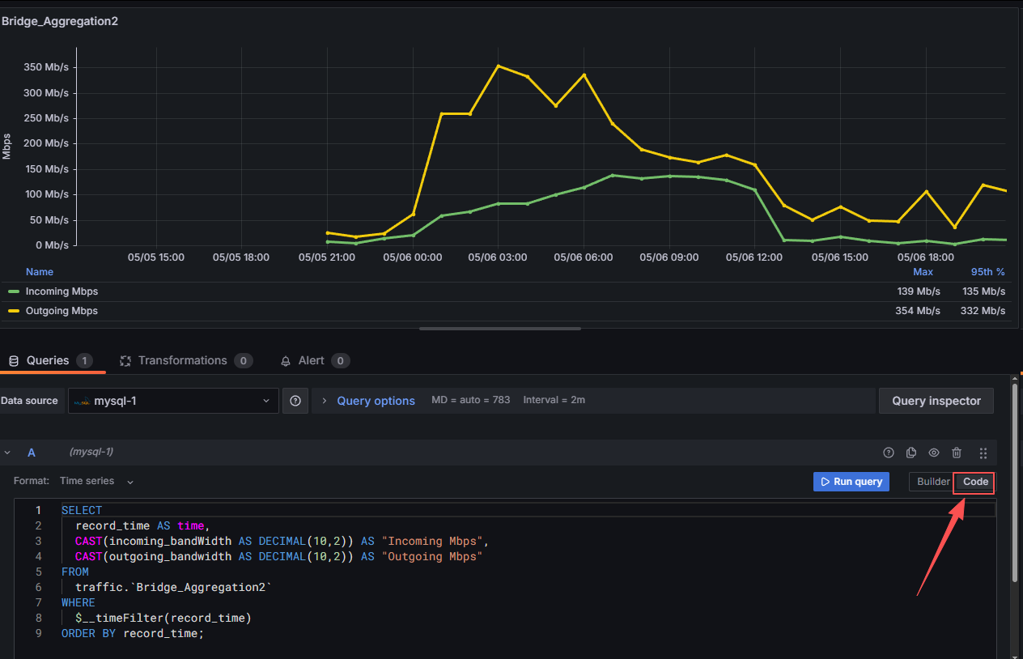The height and width of the screenshot is (659, 1023).
Task: Click the Queries database icon
Action: [x=14, y=361]
